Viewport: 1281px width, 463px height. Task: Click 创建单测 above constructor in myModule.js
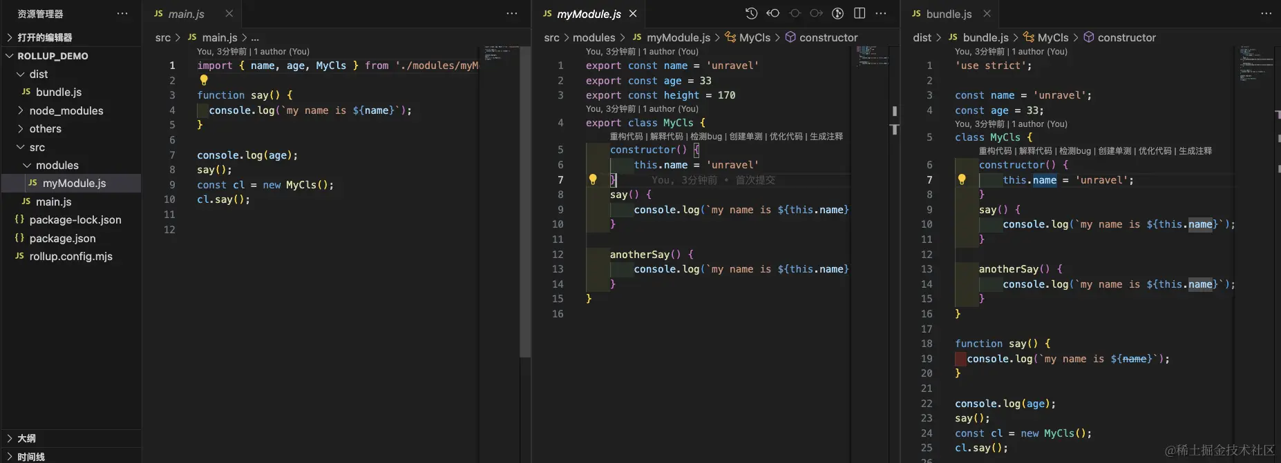[746, 137]
